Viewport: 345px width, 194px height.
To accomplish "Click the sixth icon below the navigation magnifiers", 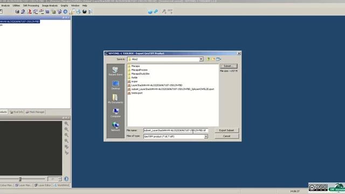I will [x=66, y=153].
